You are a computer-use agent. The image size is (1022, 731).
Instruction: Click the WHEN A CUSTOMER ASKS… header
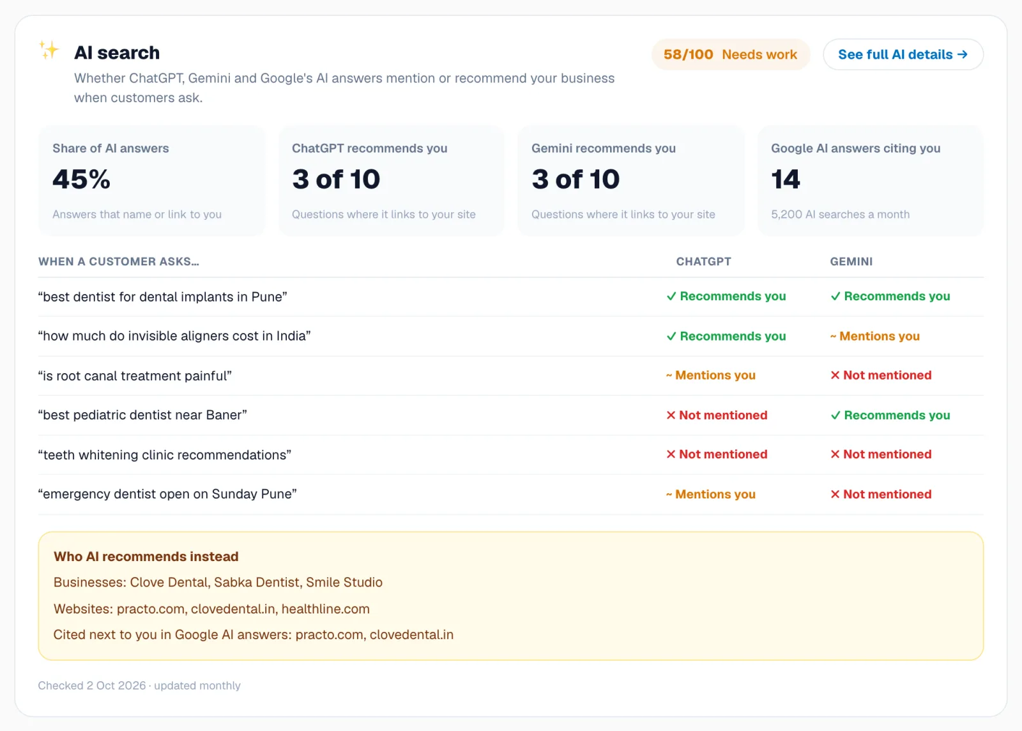click(119, 261)
